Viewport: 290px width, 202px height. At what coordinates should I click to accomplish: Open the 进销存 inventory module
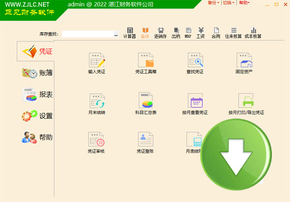pyautogui.click(x=161, y=33)
